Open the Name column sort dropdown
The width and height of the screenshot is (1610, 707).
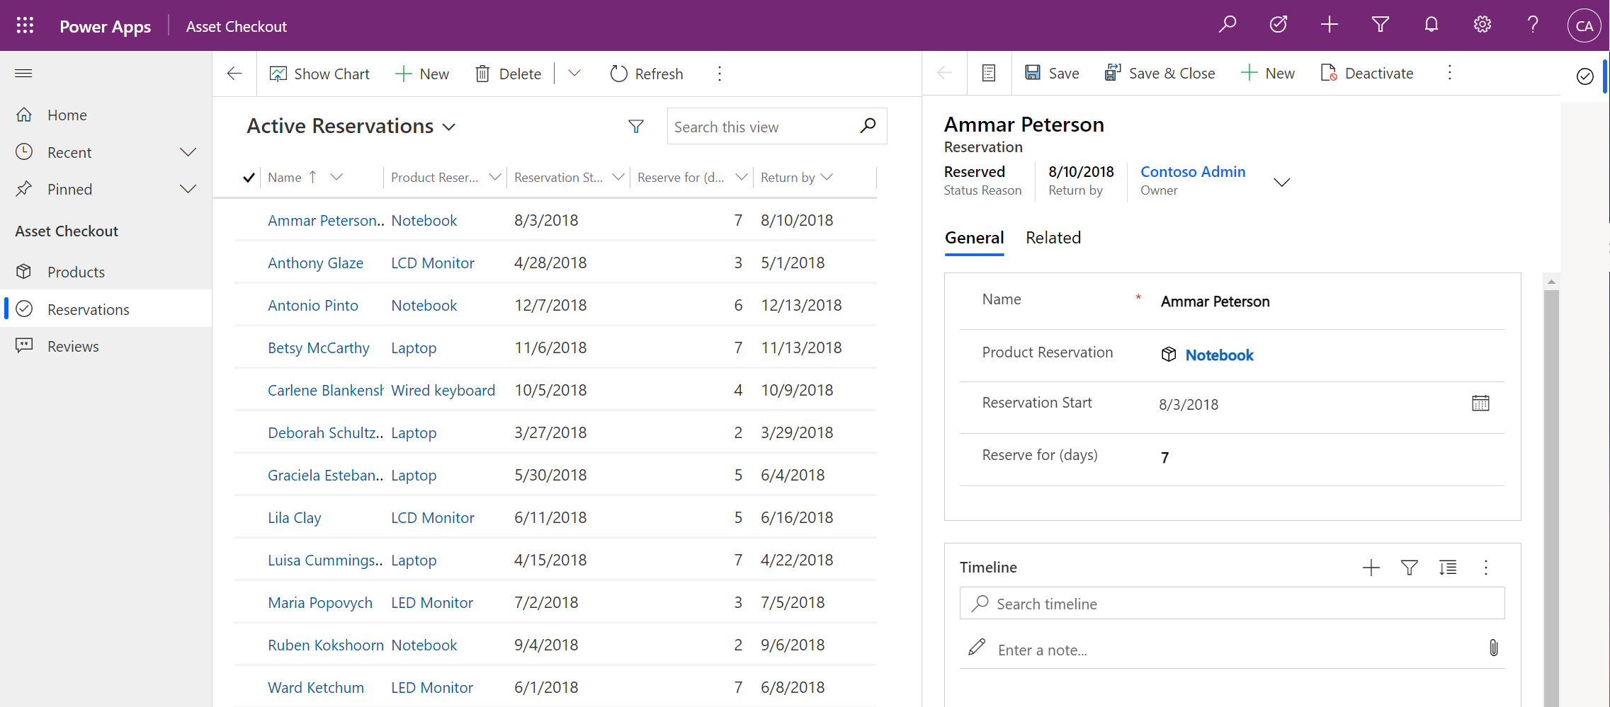[x=337, y=177]
